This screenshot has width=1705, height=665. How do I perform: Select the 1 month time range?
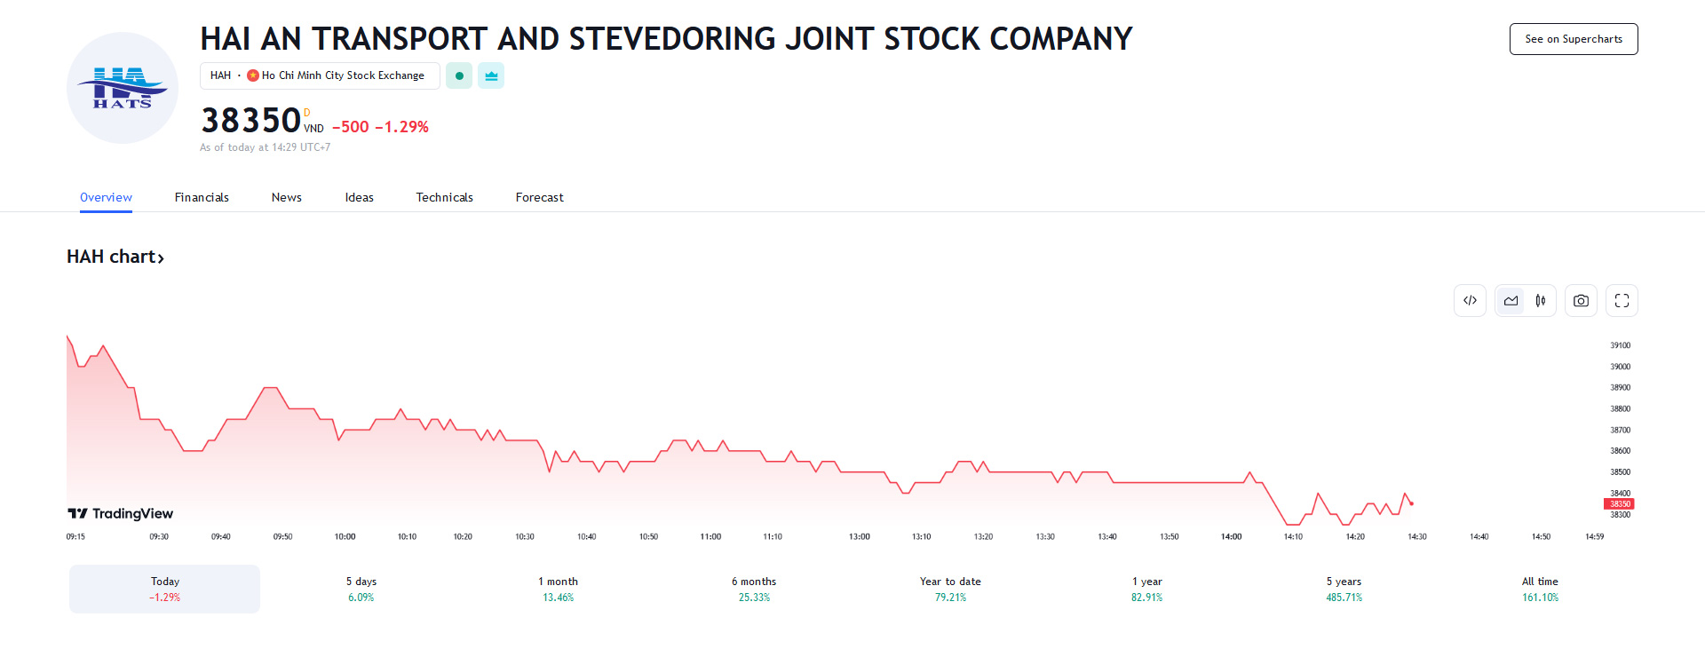point(558,589)
